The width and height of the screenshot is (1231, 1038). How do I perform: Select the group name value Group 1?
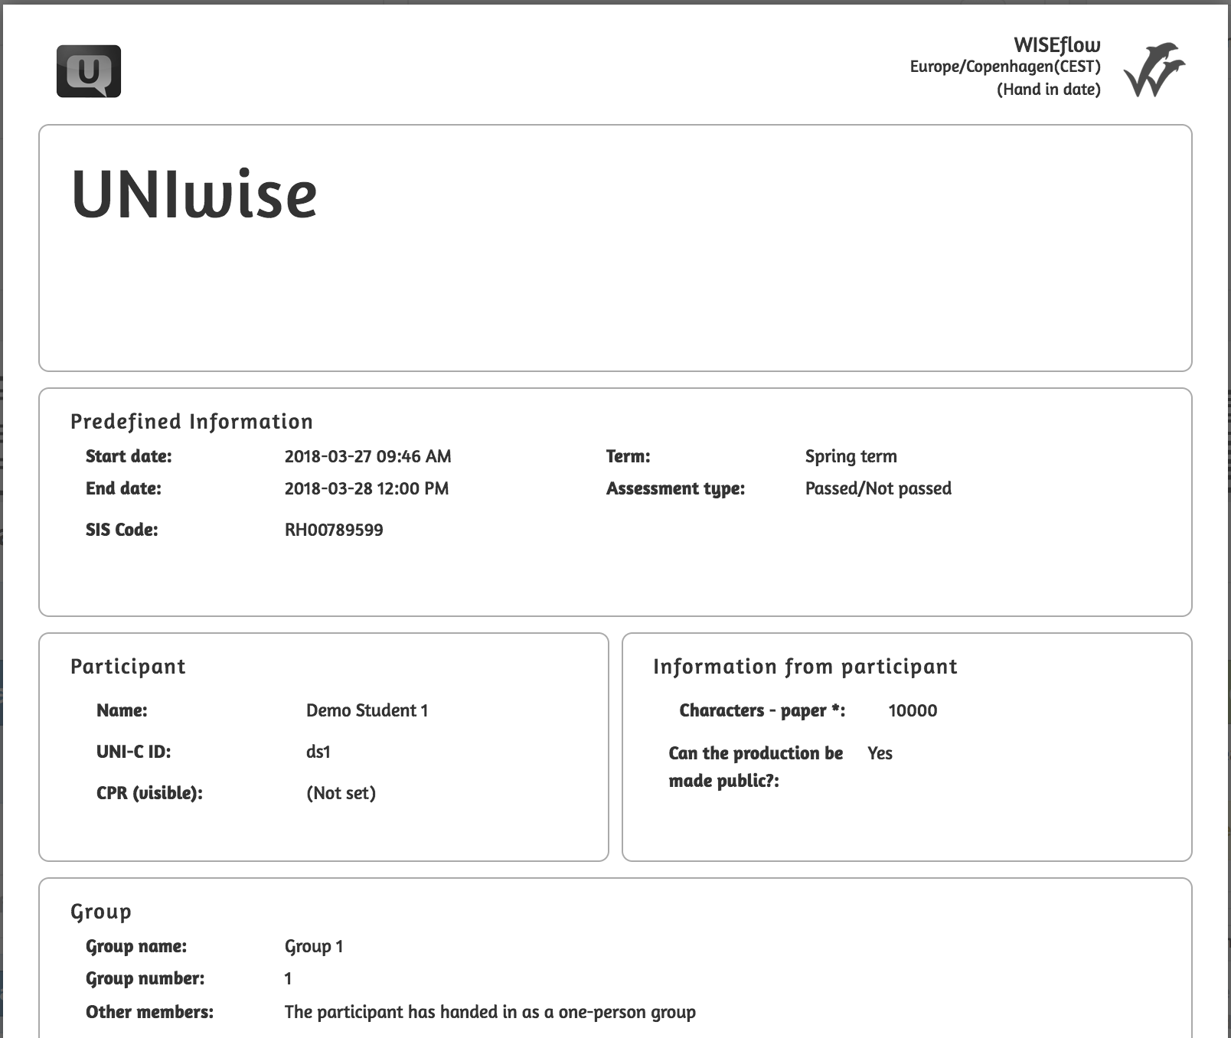pos(314,946)
